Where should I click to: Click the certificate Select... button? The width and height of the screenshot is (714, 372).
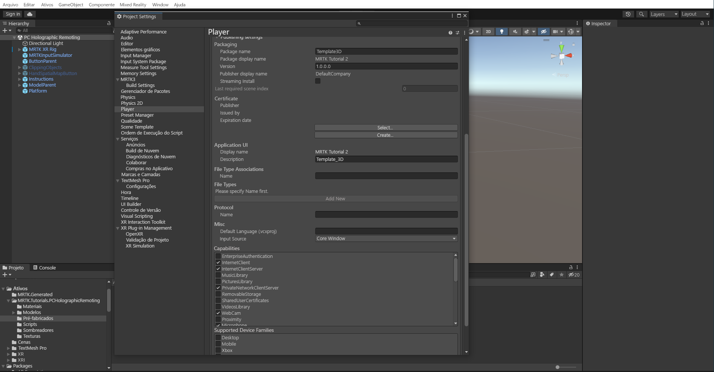click(385, 127)
